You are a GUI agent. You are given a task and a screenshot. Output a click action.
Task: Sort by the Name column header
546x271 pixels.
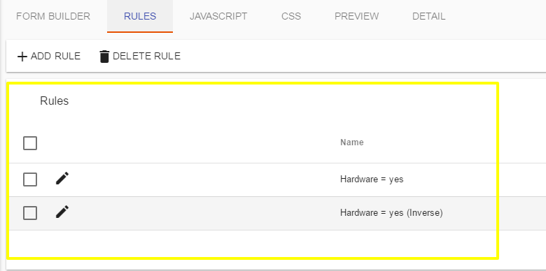pos(351,142)
